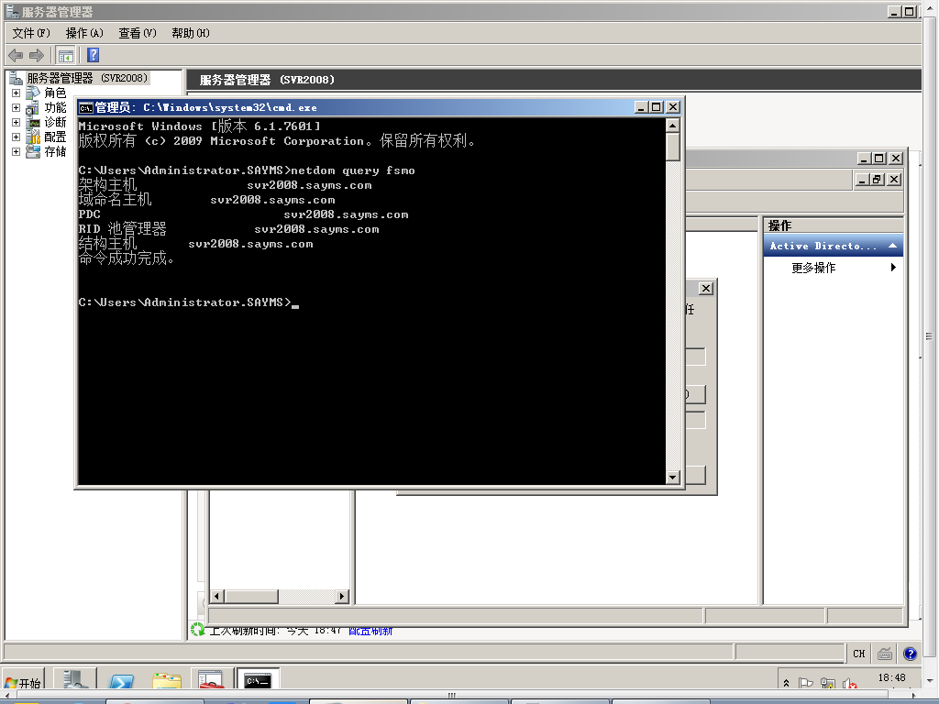Click the cmd.exe taskbar button
This screenshot has width=939, height=704.
[x=258, y=681]
